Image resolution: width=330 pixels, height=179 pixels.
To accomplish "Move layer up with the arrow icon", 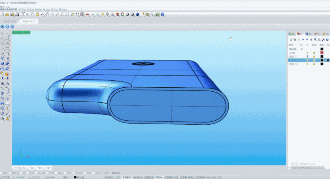I will [303, 40].
